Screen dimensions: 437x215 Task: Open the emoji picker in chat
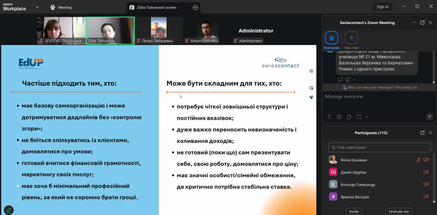click(339, 117)
